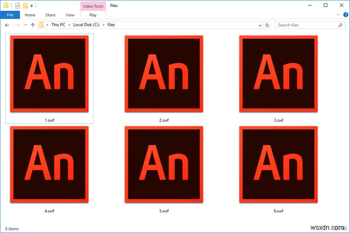
Task: Click the 6.swf file name label
Action: 278,211
